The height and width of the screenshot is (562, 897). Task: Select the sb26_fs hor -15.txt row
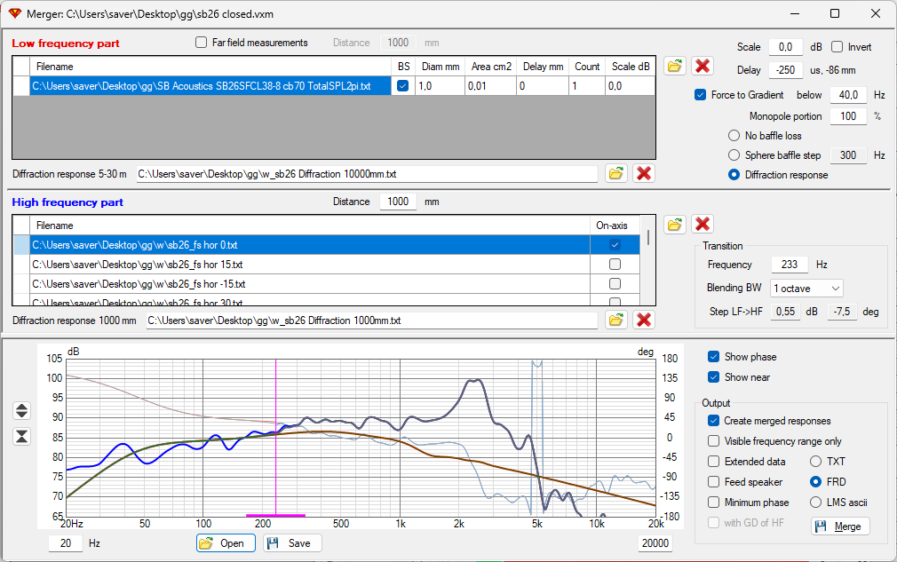click(x=309, y=283)
